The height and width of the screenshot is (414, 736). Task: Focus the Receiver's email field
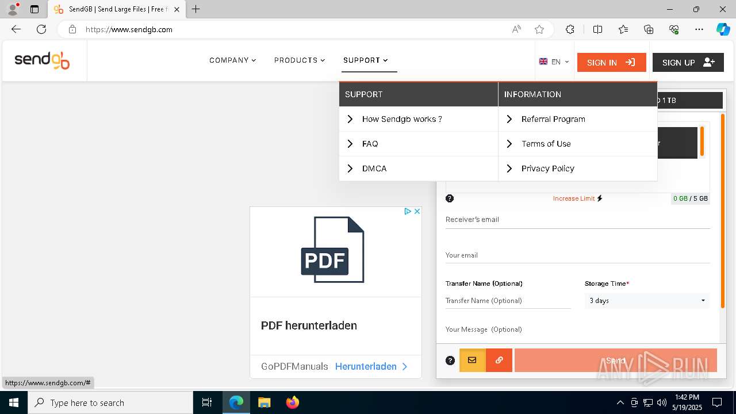click(578, 220)
